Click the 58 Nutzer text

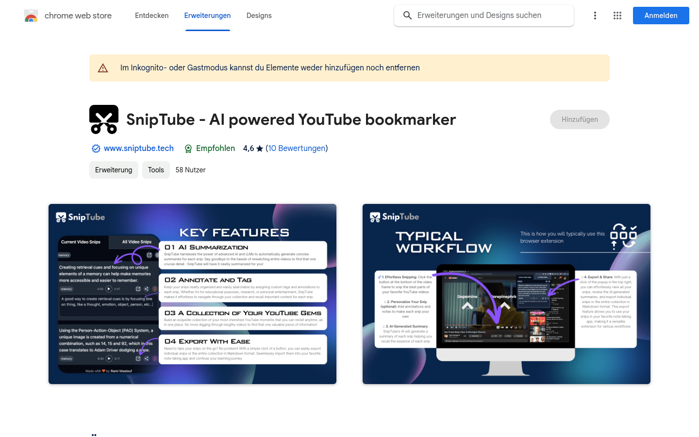click(191, 170)
